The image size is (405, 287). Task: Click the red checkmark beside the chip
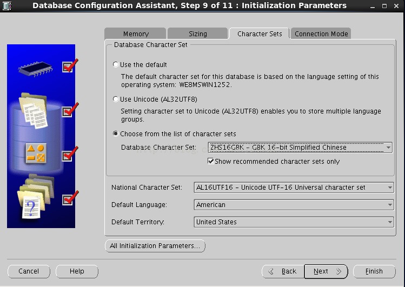click(x=70, y=65)
